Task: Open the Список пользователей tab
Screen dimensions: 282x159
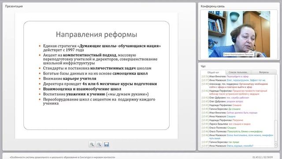Action: [238, 72]
